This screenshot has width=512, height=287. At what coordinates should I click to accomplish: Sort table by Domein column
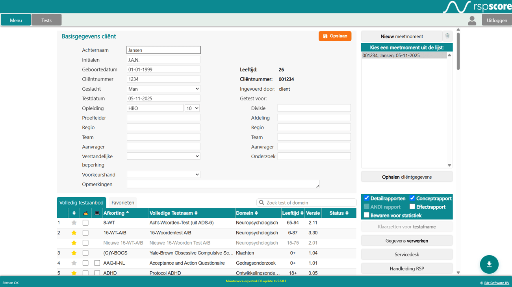coord(247,213)
